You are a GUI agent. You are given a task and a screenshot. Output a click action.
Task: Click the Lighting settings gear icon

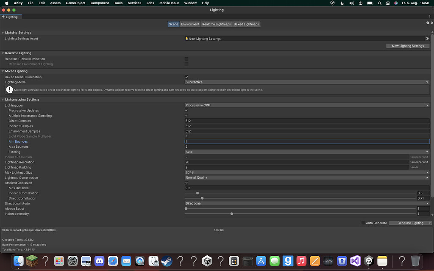[431, 22]
